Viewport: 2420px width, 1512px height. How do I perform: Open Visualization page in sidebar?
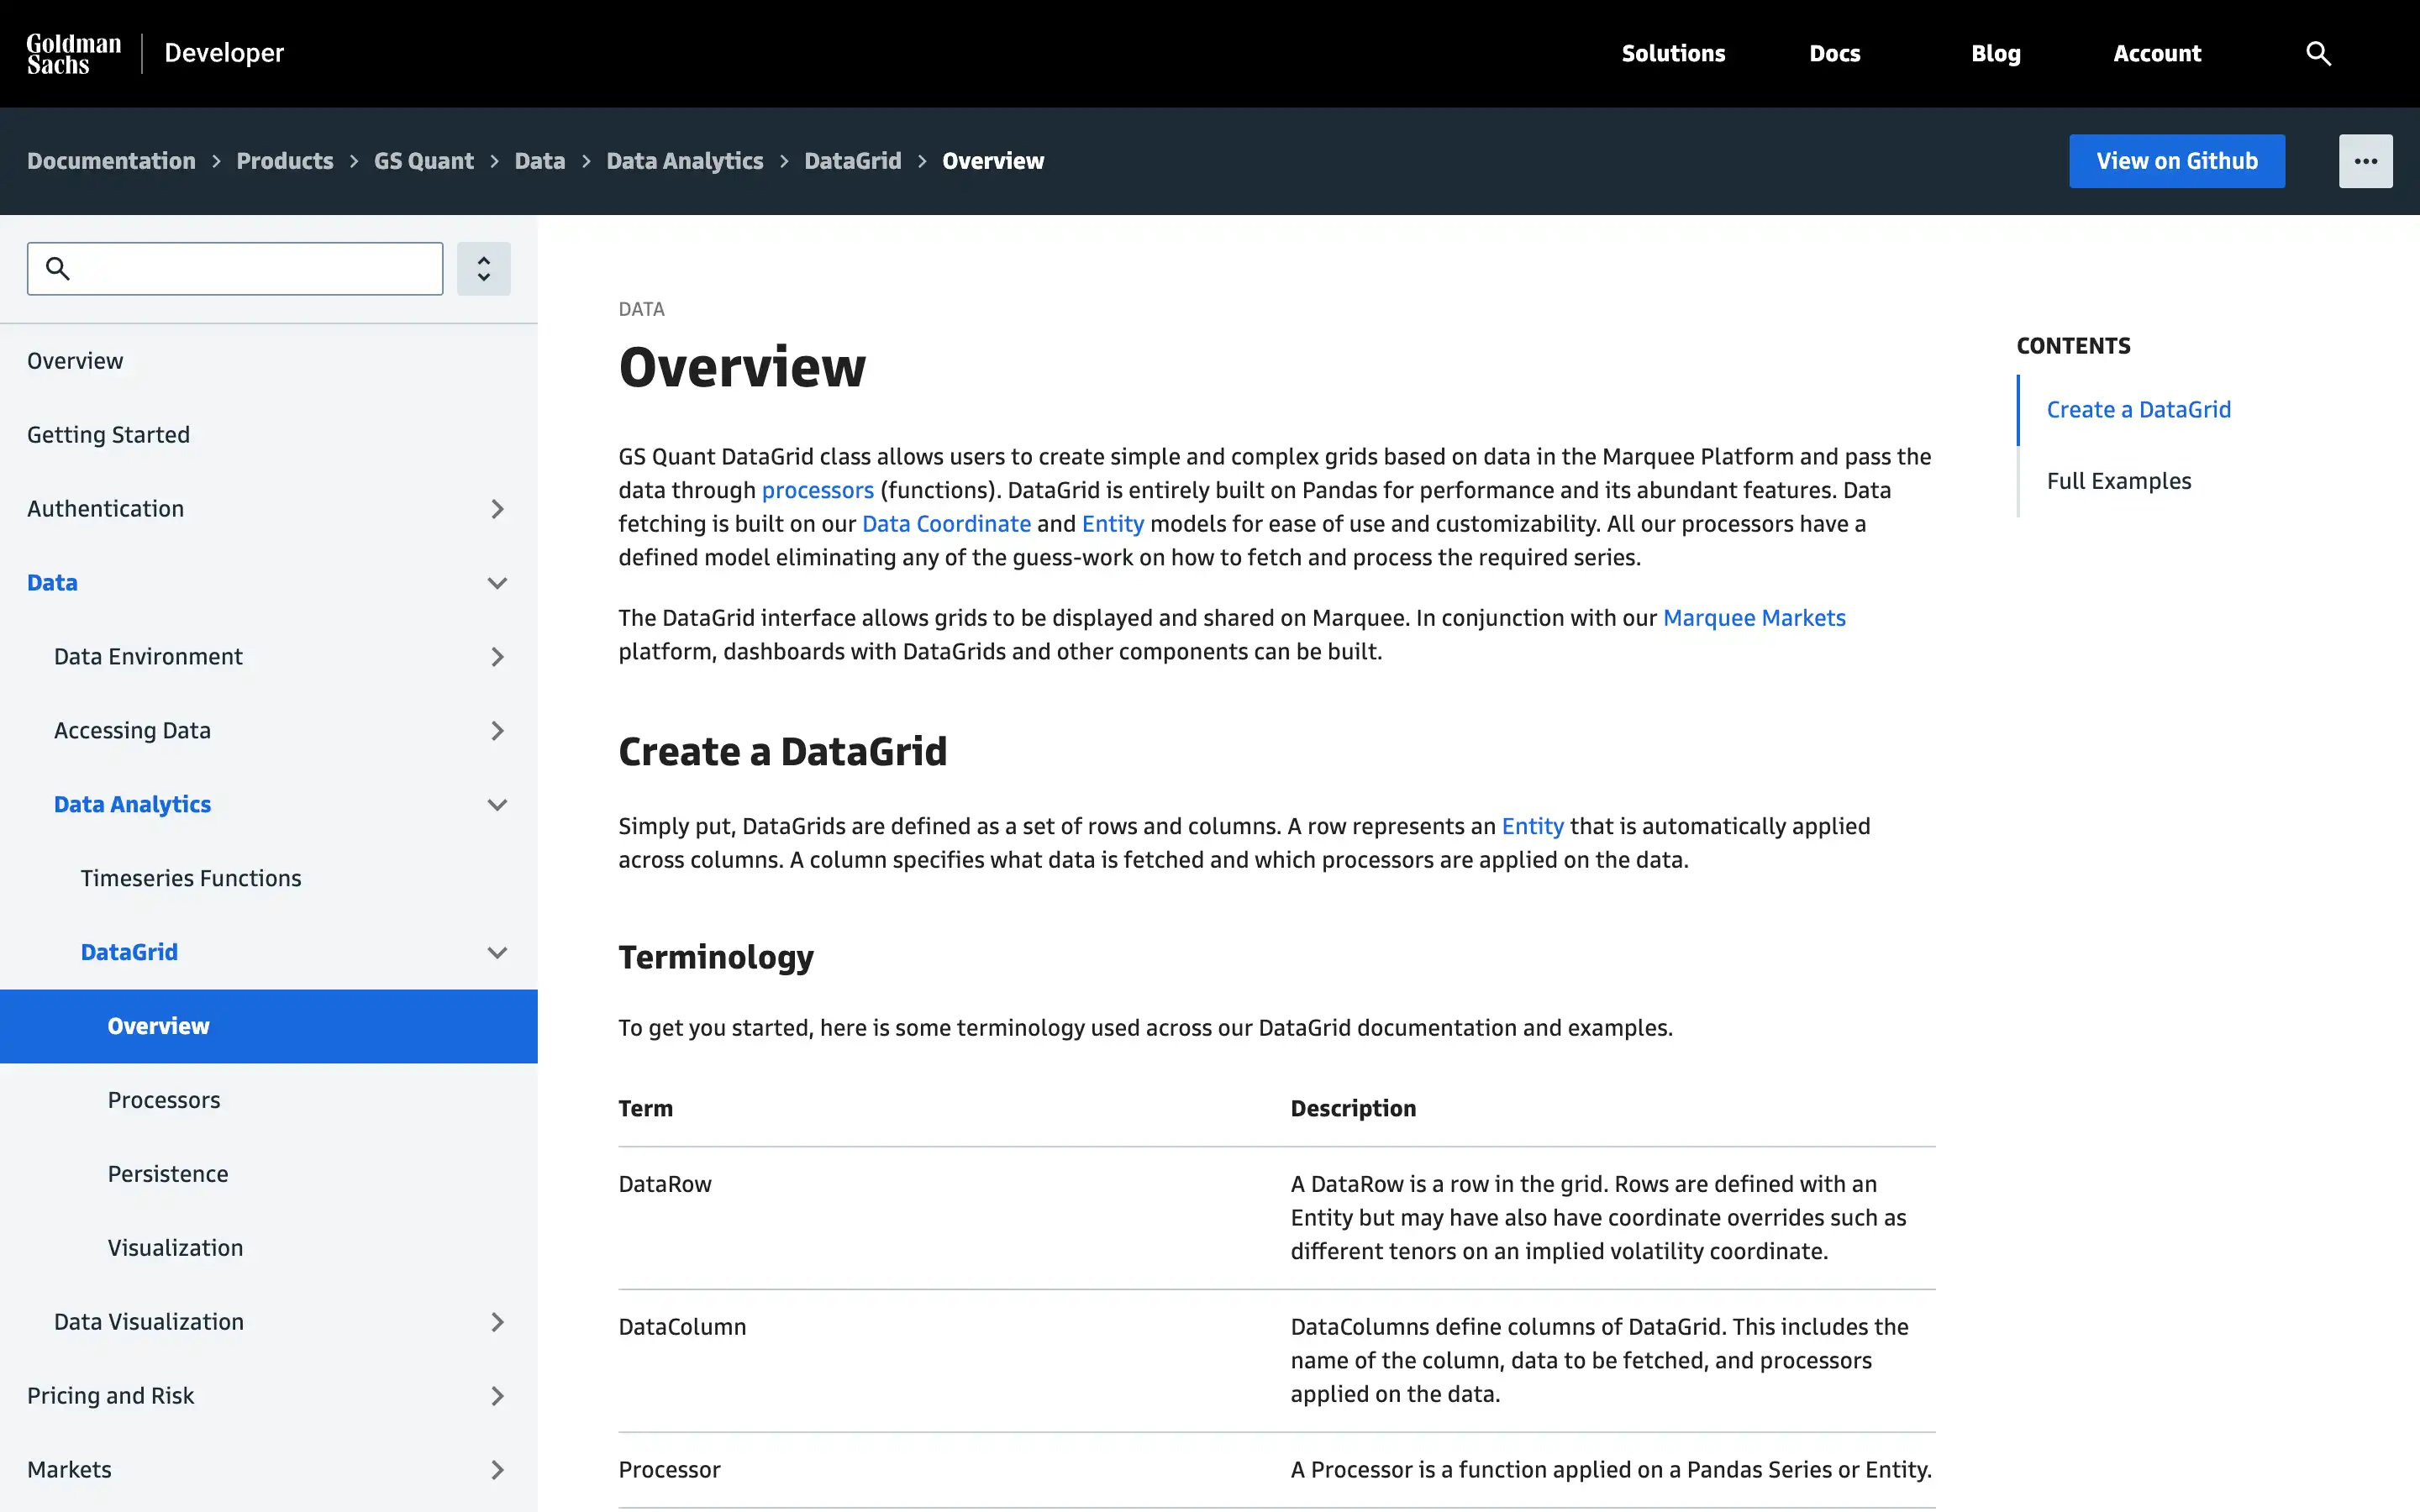(x=175, y=1248)
